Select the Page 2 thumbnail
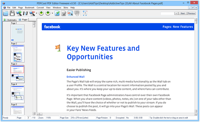This screenshot has width=200, height=122. point(18,54)
